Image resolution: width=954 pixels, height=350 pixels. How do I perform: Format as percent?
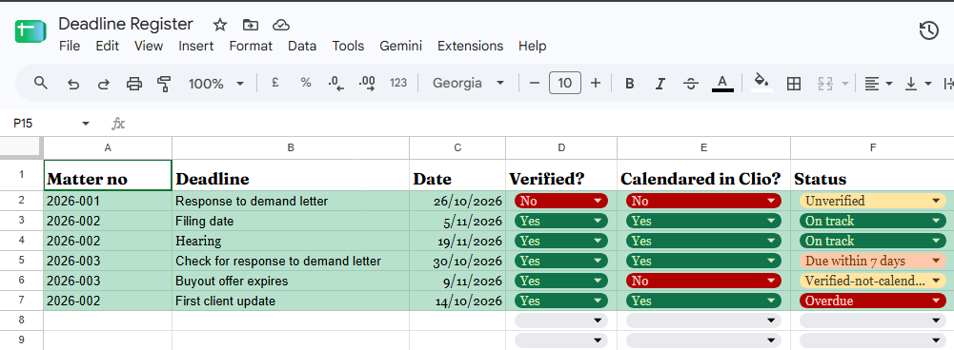306,84
